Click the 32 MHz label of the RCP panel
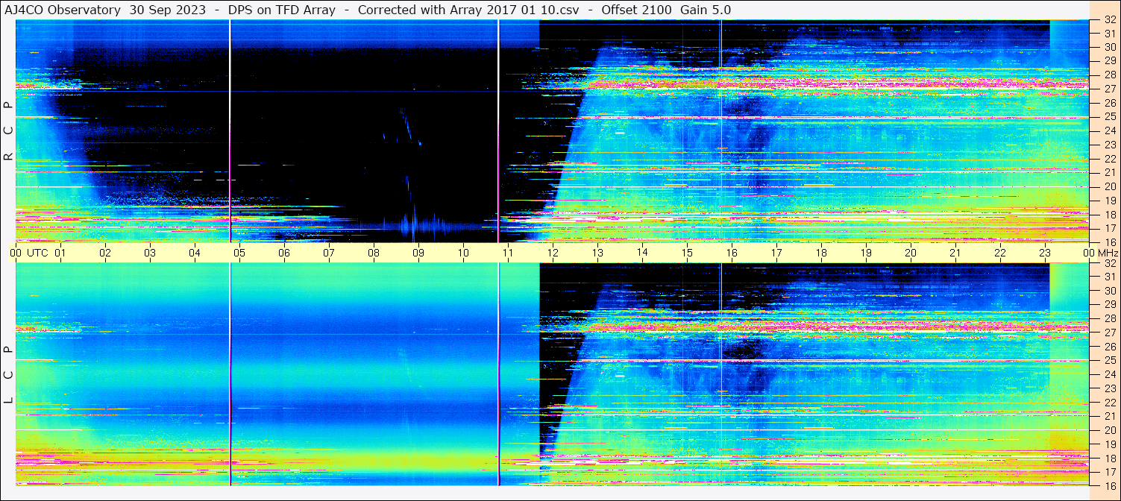 coord(1109,21)
